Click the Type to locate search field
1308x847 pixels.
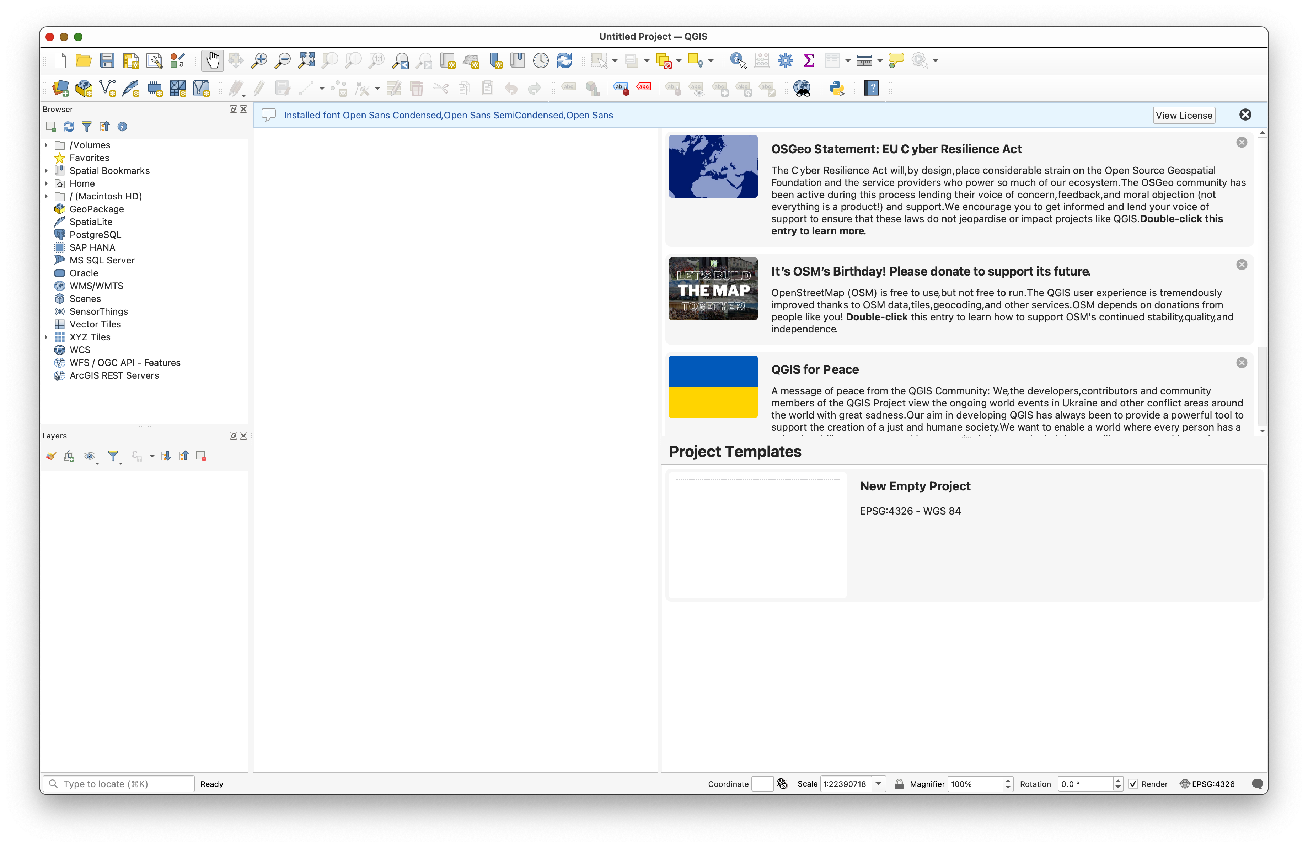(119, 784)
